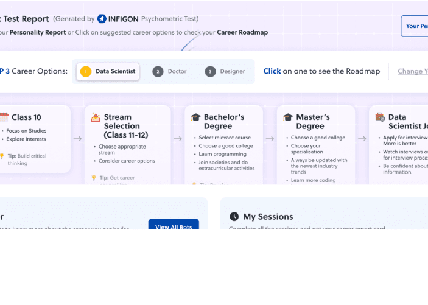Click the Stream Selection card icon
This screenshot has height=305, width=428.
[96, 117]
